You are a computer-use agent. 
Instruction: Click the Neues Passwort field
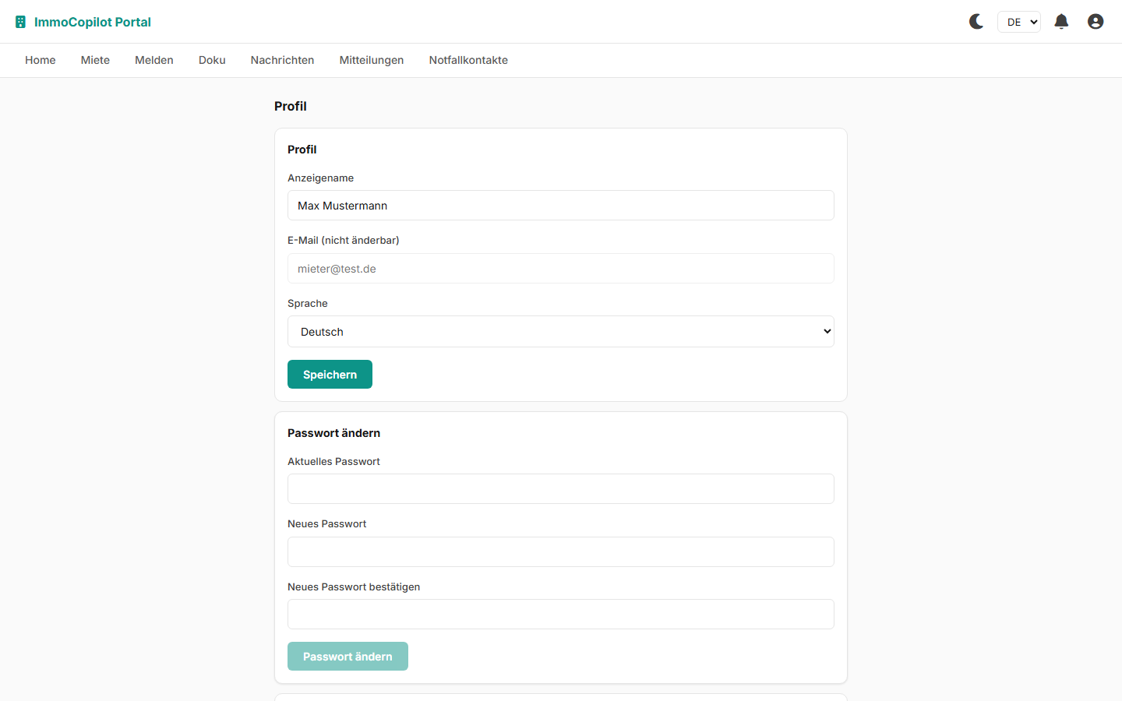click(x=560, y=551)
